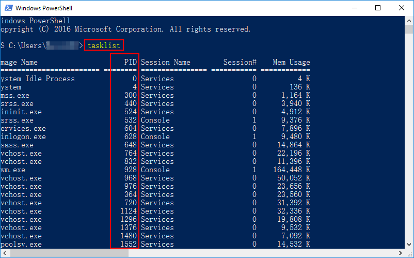Click PID 364 in the list

click(x=131, y=194)
